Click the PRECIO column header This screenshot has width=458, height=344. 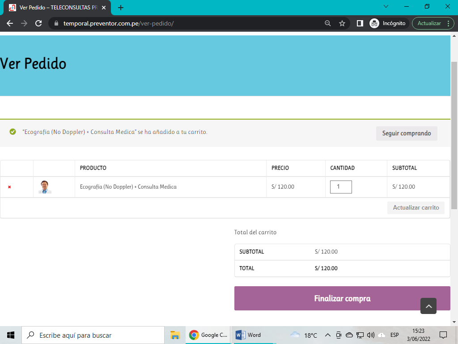(280, 168)
